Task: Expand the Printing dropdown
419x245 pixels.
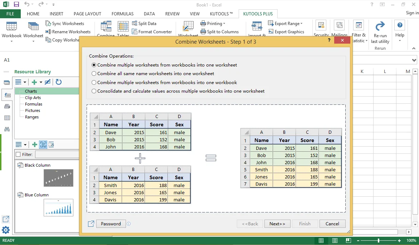Action: point(224,24)
